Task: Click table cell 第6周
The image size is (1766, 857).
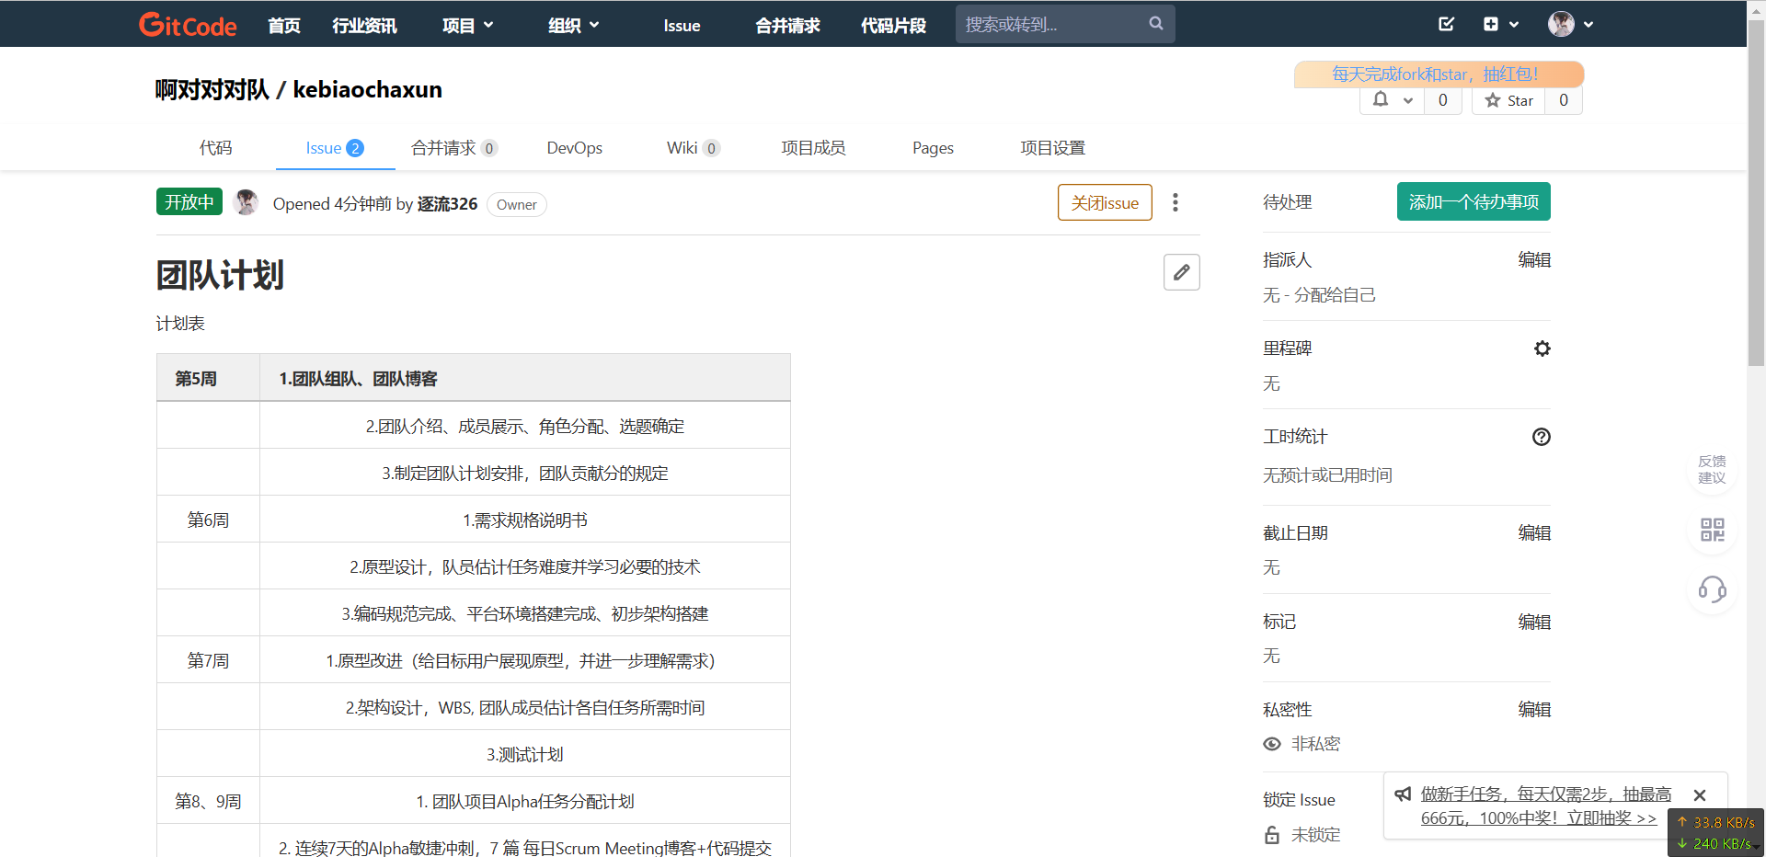Action: pos(208,520)
